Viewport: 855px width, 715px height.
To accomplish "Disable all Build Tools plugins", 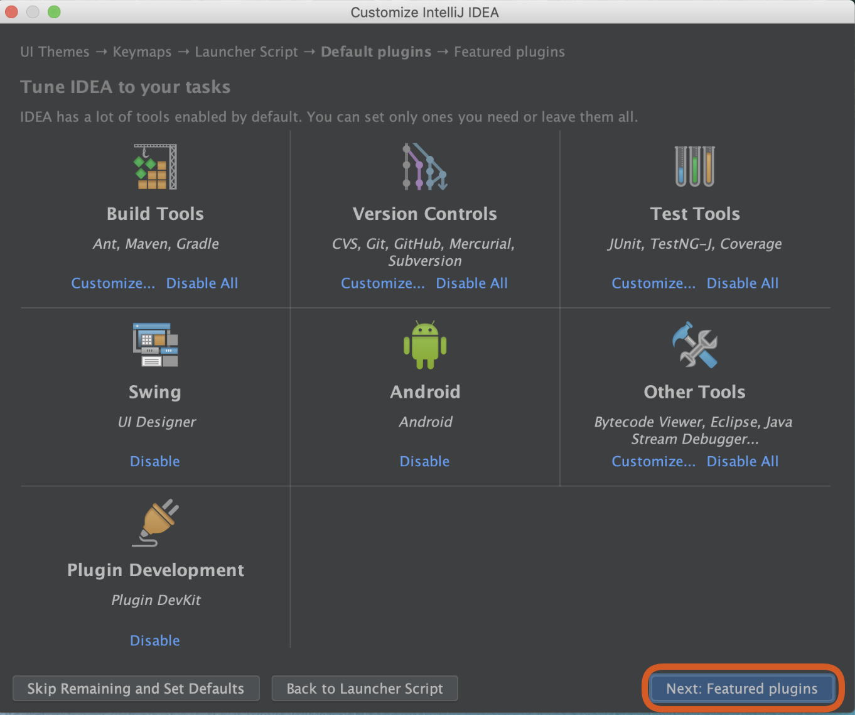I will click(202, 283).
